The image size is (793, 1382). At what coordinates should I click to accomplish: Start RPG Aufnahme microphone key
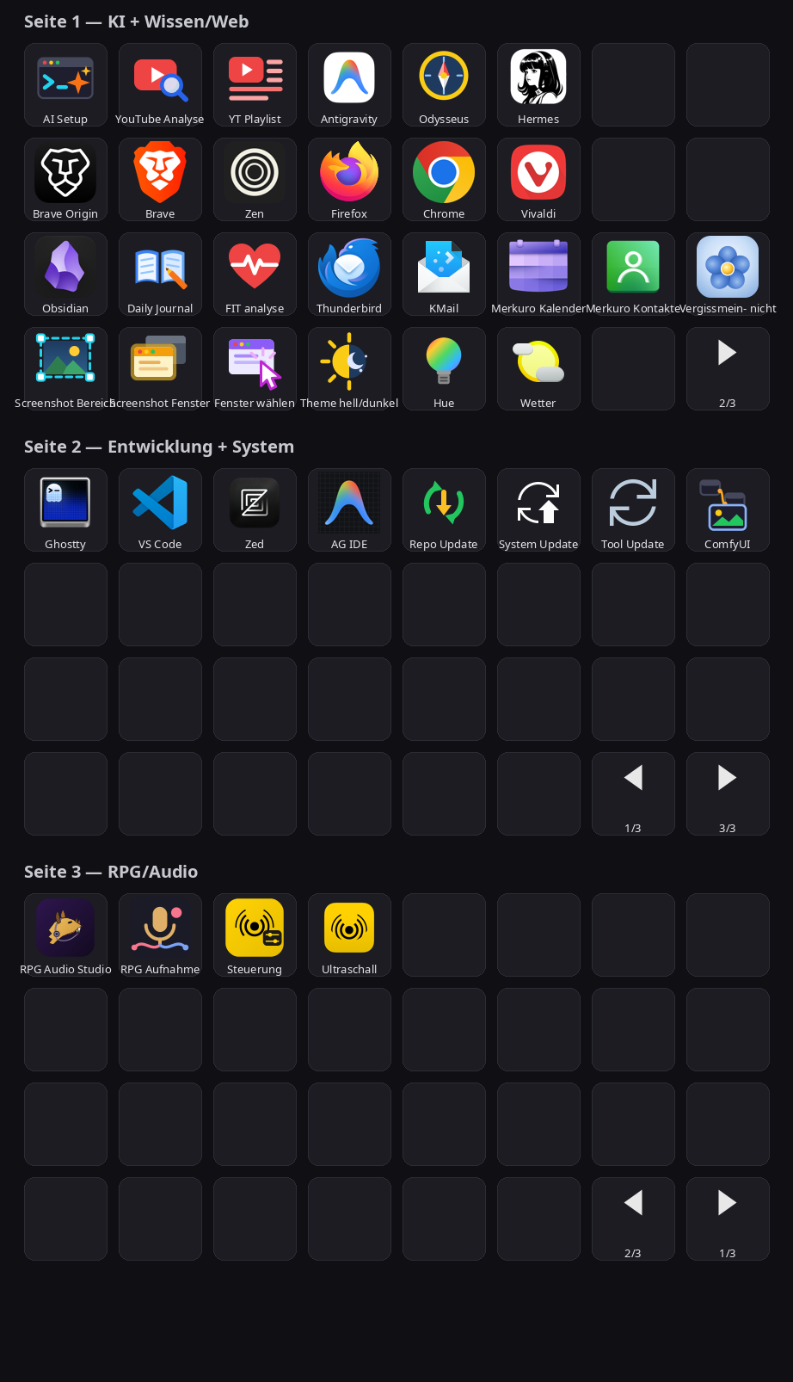tap(160, 935)
